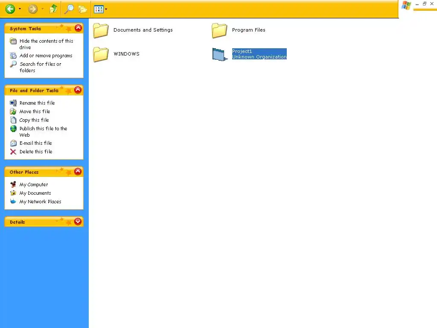
Task: Select the Project1 file icon
Action: (220, 54)
